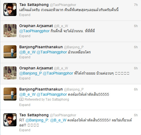Open the 7h timestamp of the first tweet
The image size is (141, 135).
click(x=136, y=5)
